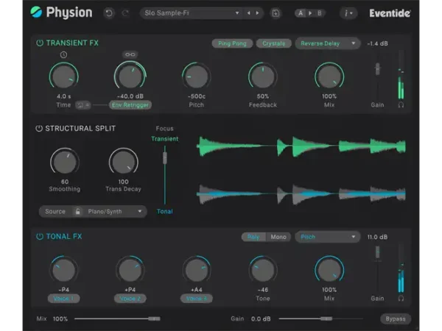The image size is (442, 331).
Task: Click the Focus slider handle
Action: click(x=165, y=157)
